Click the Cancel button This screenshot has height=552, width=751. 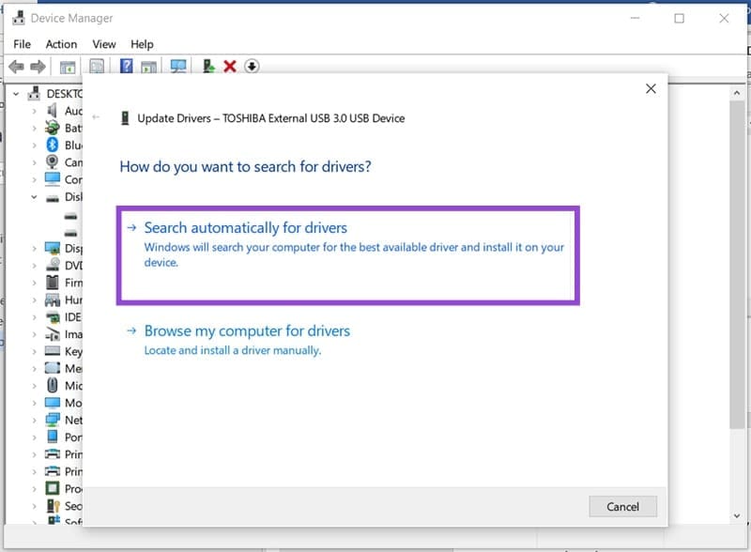click(622, 506)
